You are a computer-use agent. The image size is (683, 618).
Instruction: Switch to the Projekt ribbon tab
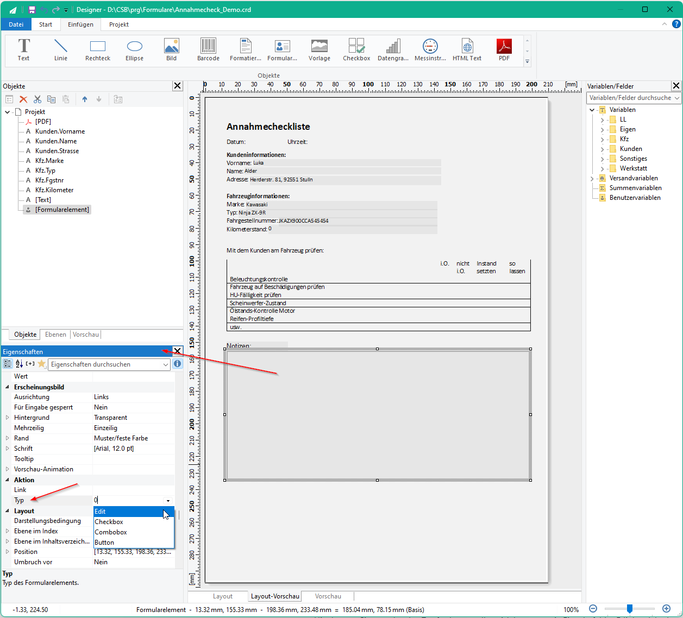119,24
